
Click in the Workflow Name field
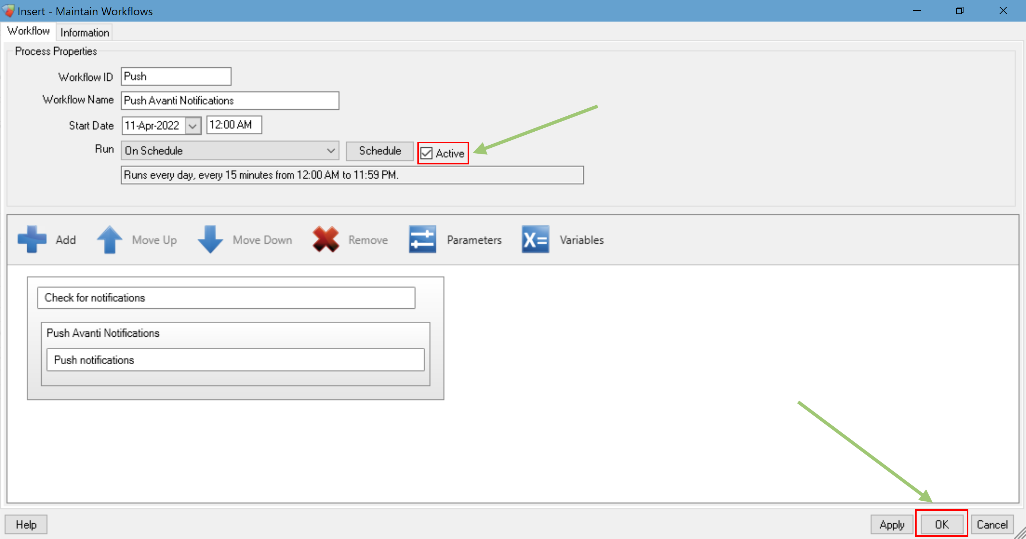pyautogui.click(x=230, y=101)
